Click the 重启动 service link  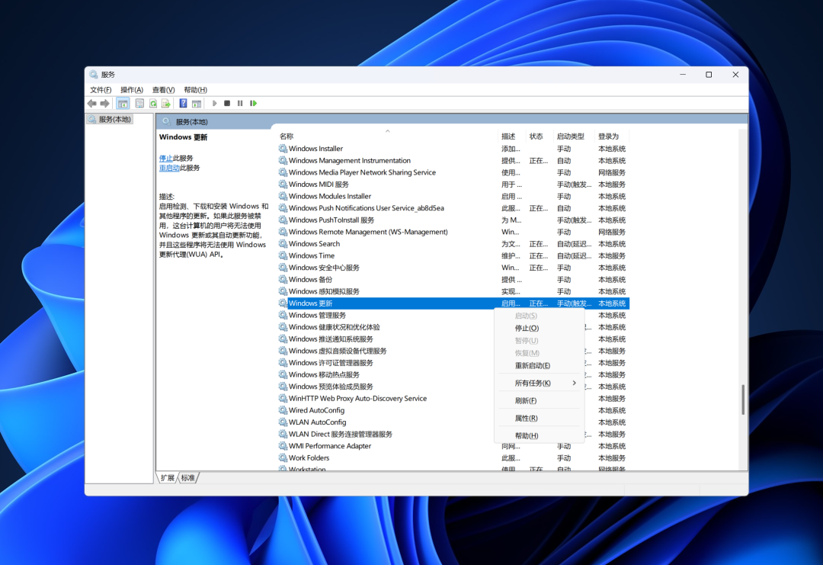tap(169, 168)
